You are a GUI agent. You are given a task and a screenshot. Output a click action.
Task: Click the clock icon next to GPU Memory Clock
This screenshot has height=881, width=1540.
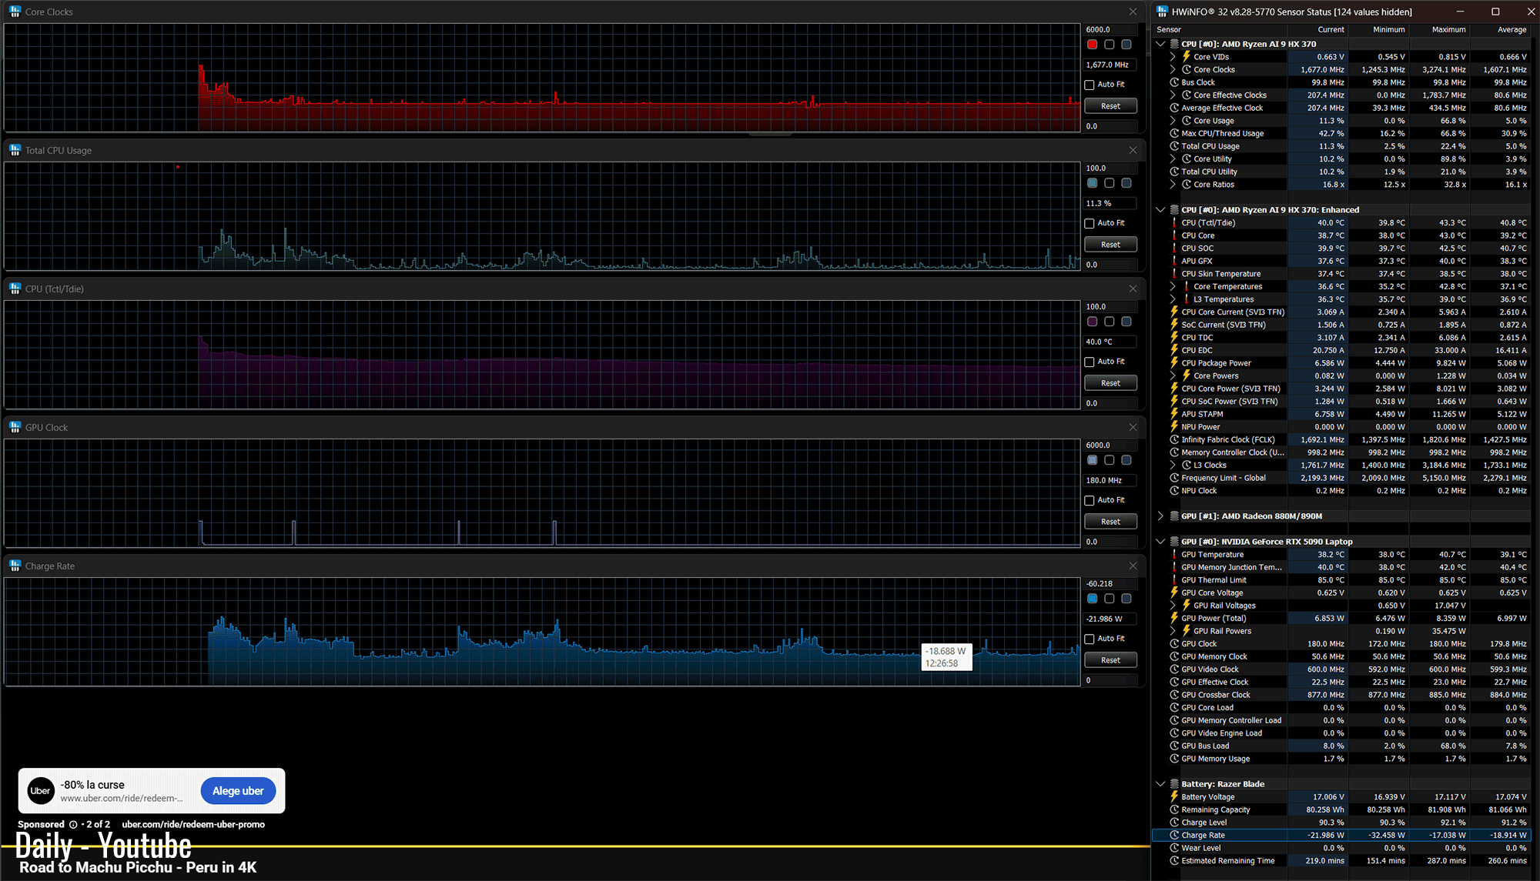1174,657
